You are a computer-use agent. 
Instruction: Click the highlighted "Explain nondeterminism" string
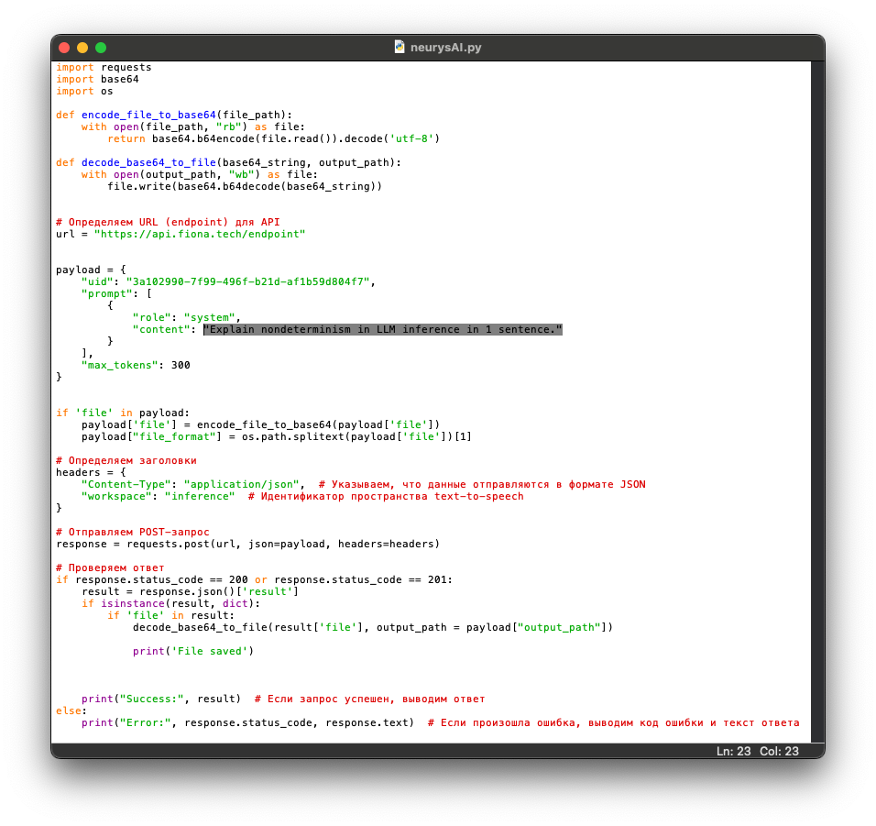tap(382, 329)
